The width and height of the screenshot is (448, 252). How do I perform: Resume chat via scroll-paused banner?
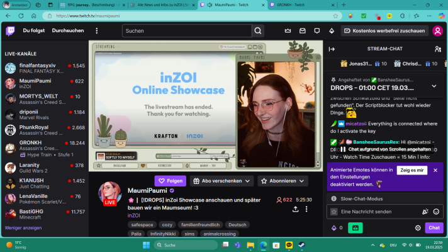pyautogui.click(x=386, y=149)
